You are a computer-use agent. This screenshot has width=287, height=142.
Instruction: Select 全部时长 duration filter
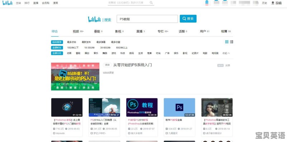click(x=57, y=48)
